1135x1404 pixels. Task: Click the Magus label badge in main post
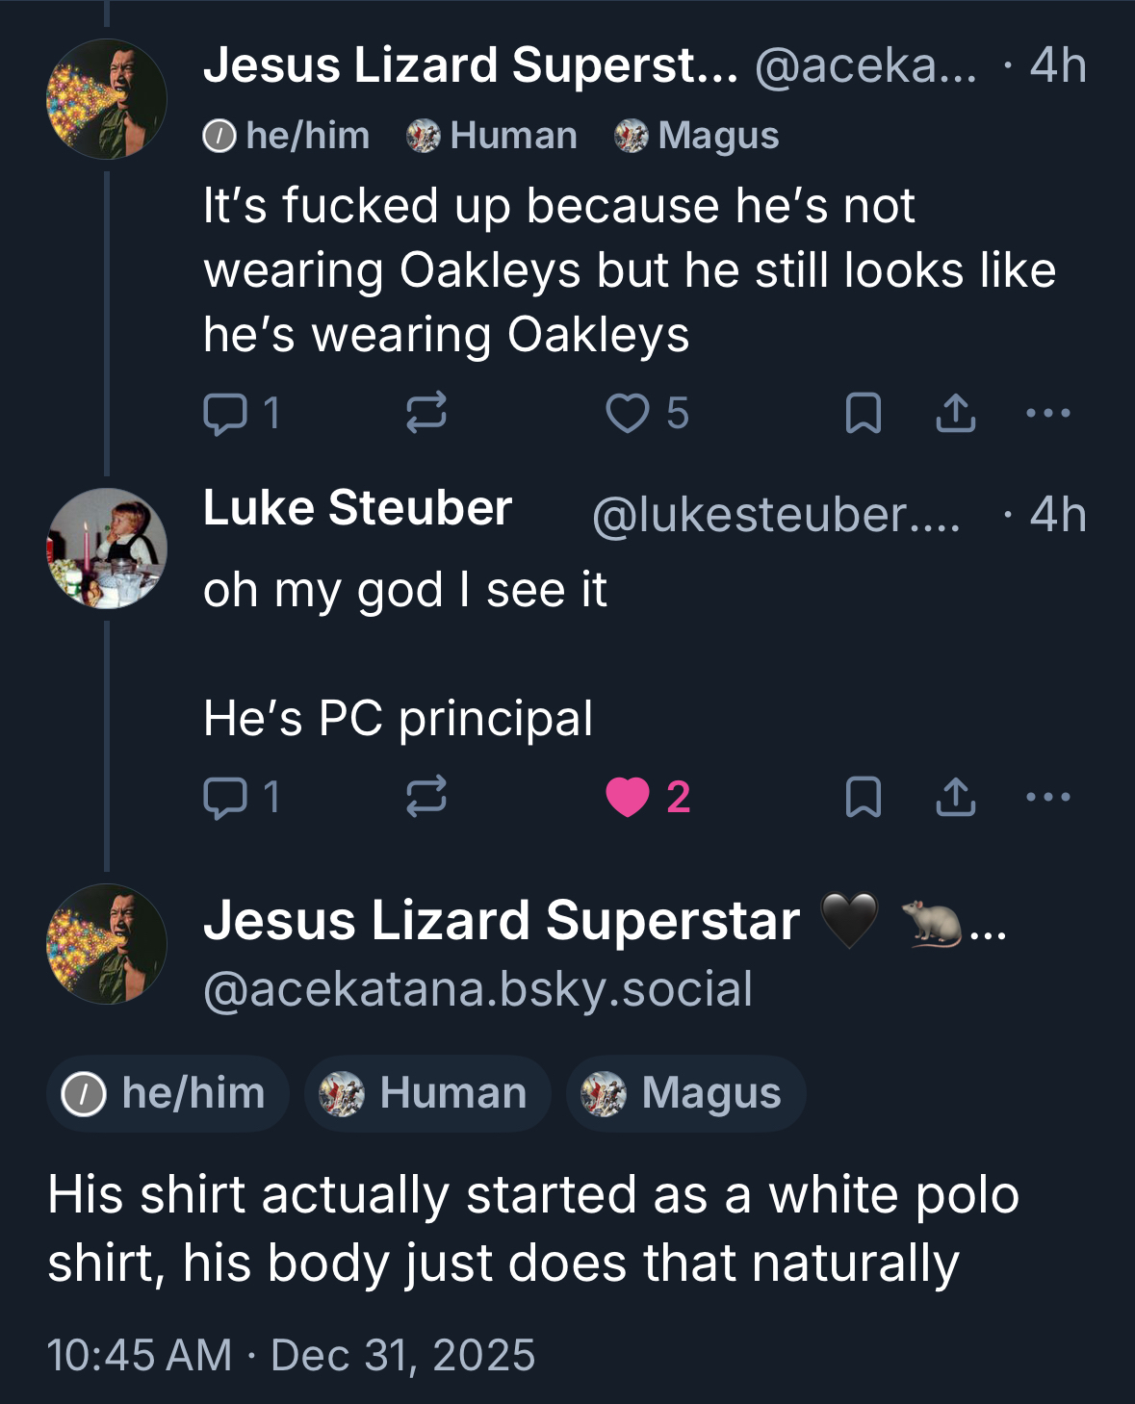coord(685,1094)
